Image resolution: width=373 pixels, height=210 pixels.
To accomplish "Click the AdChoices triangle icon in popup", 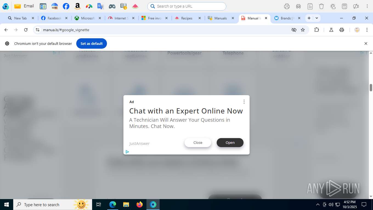I will 127,152.
